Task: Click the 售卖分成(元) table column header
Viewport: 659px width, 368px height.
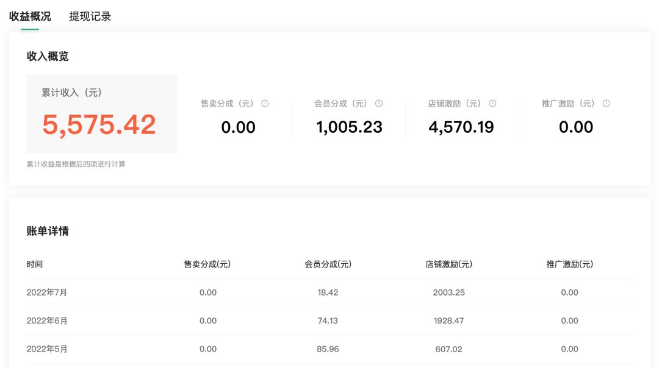Action: tap(207, 264)
